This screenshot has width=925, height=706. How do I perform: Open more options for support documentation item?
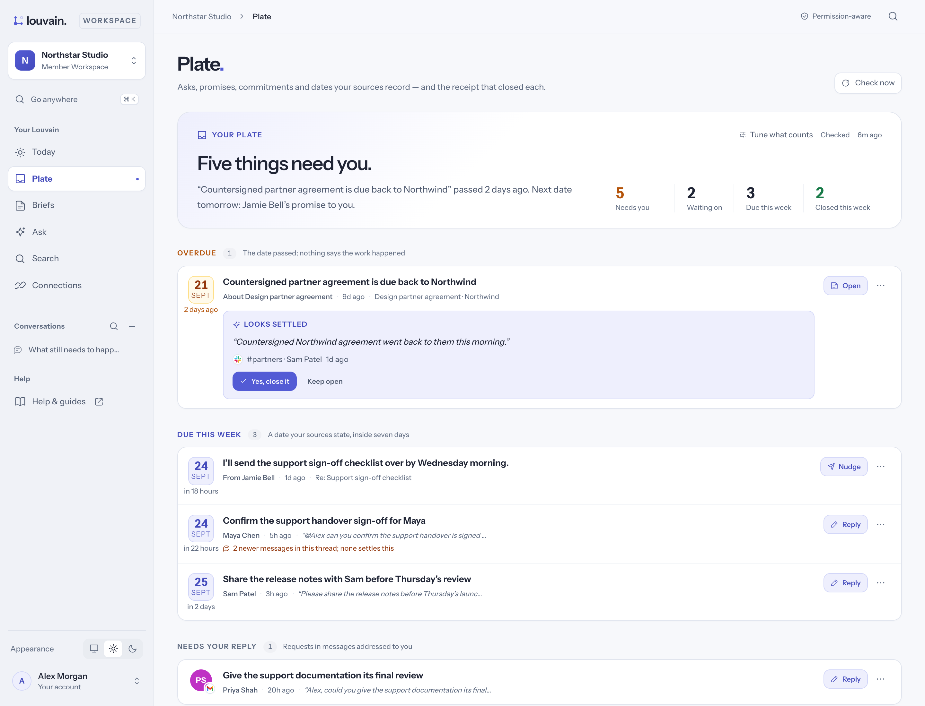(880, 679)
